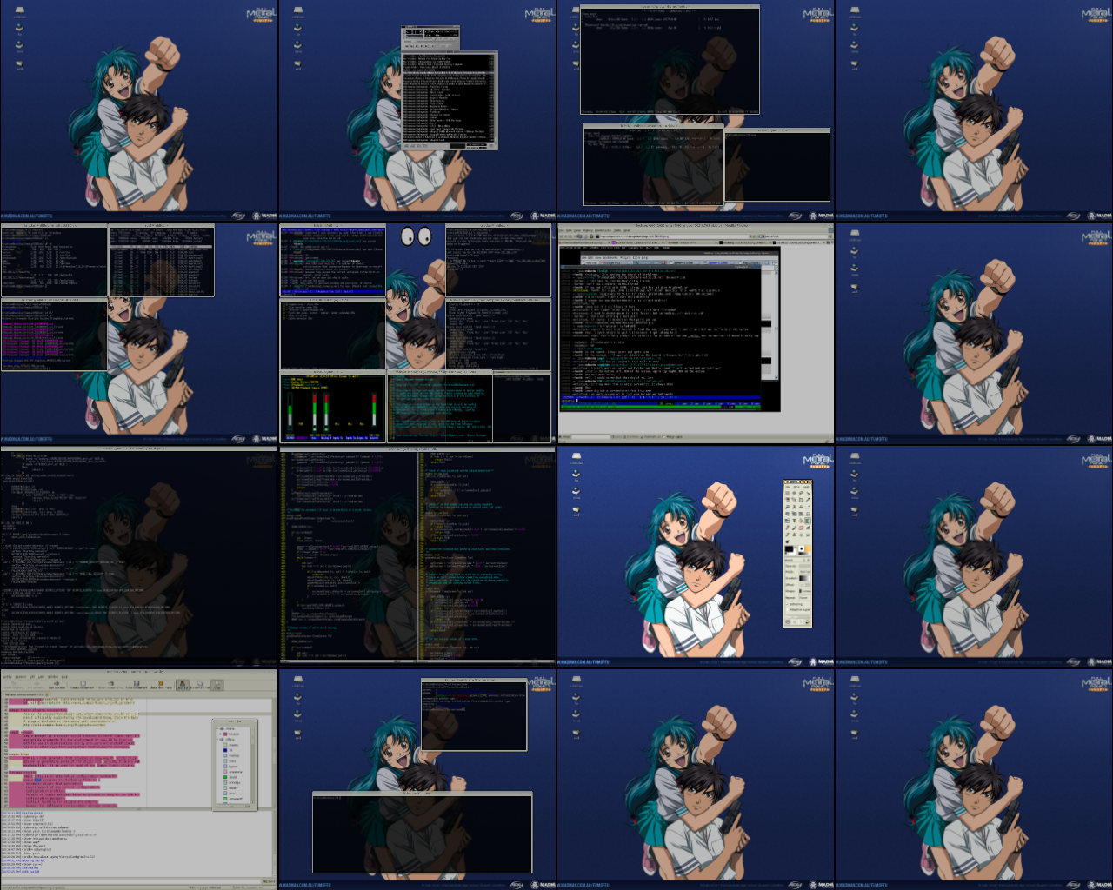Open the Edit menu in Gobby window
This screenshot has height=890, width=1113.
coord(32,677)
